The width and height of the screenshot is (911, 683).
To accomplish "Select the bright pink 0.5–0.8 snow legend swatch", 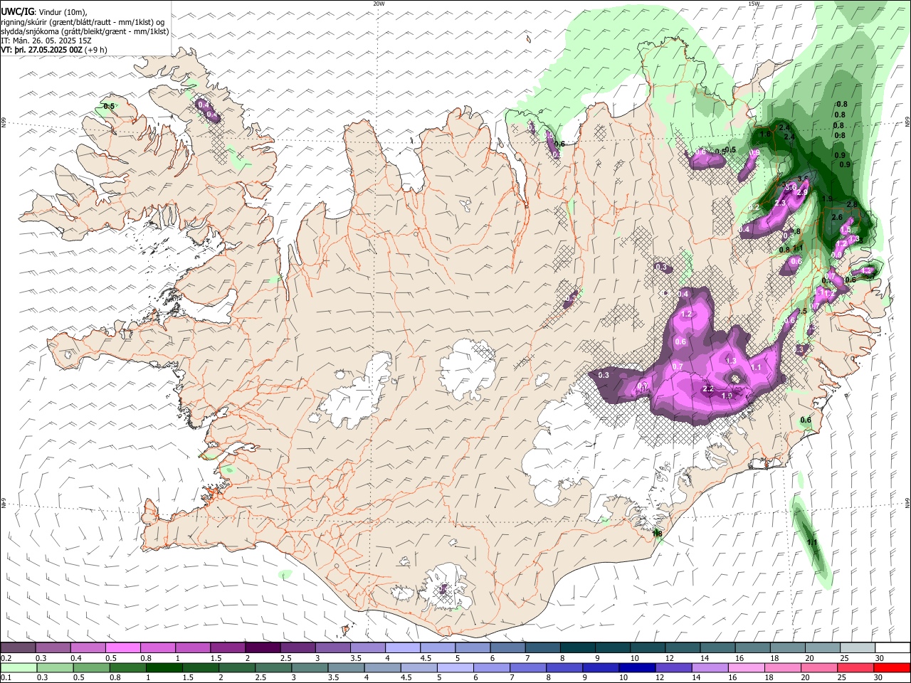I will click(x=122, y=648).
